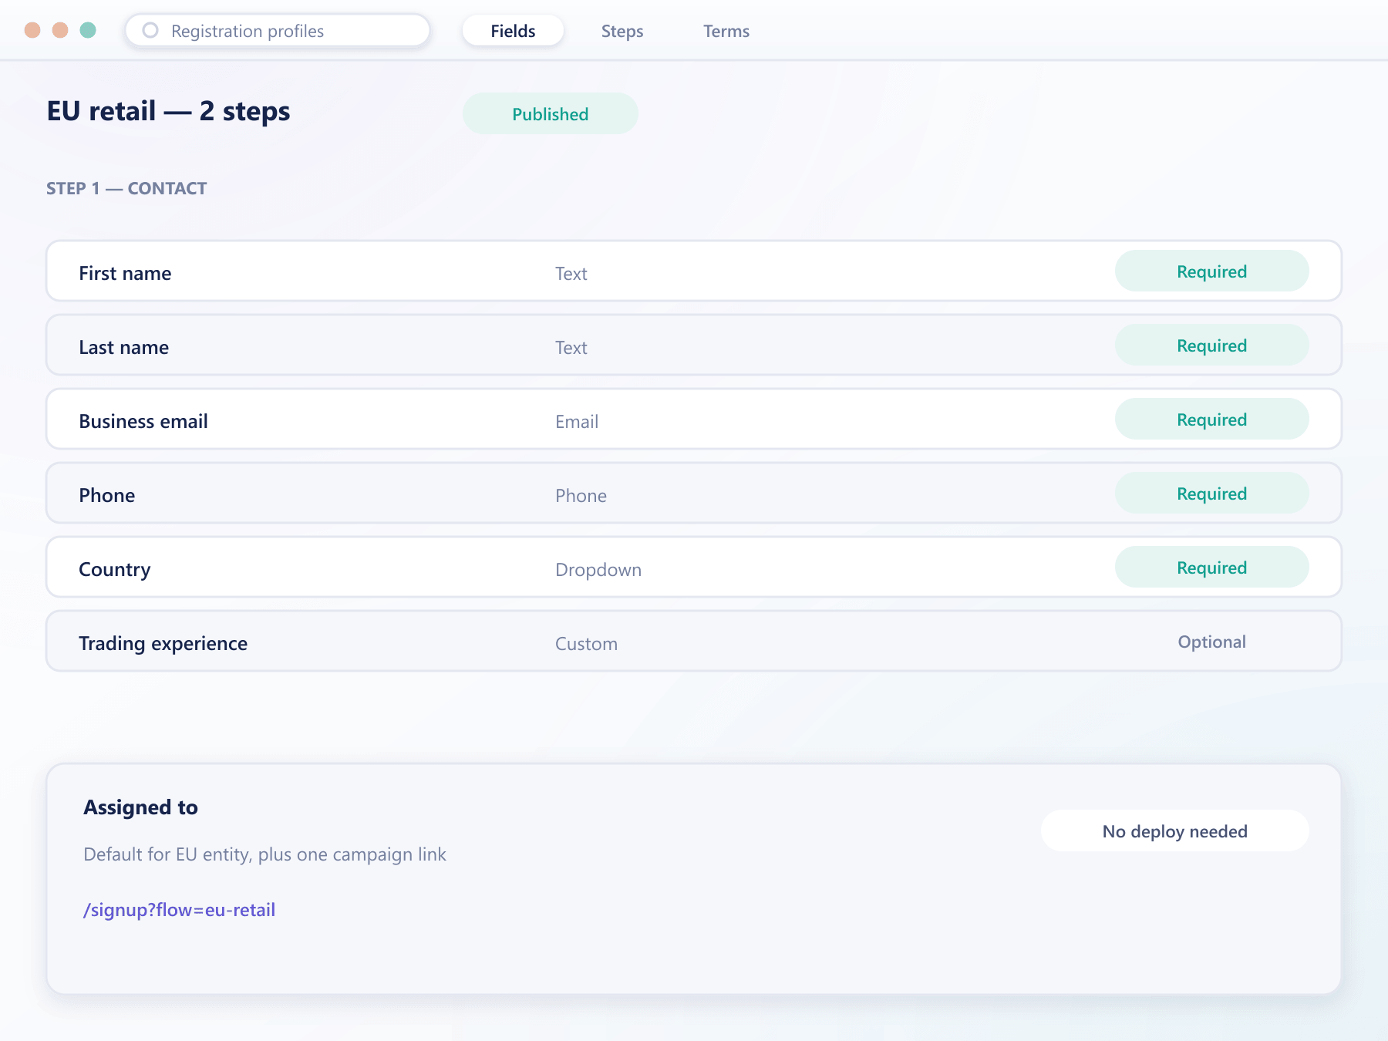
Task: Click the Assigned to heading
Action: 140,807
